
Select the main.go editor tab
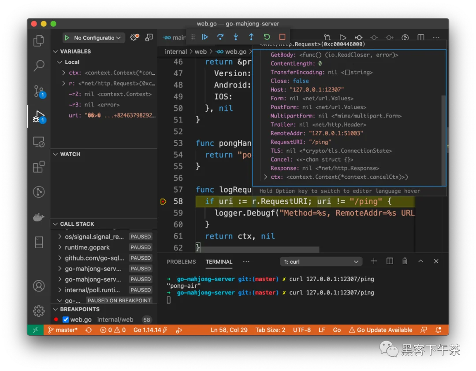175,37
